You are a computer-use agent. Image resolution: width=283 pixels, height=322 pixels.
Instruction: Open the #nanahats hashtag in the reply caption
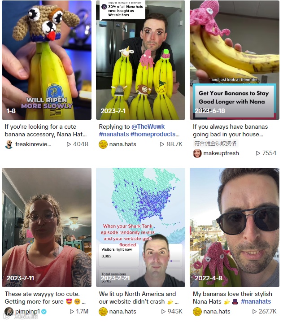coord(114,134)
